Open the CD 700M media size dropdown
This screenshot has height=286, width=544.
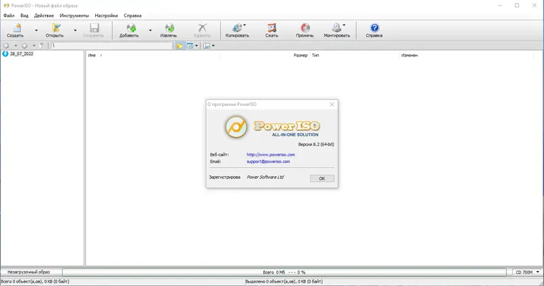click(x=527, y=272)
